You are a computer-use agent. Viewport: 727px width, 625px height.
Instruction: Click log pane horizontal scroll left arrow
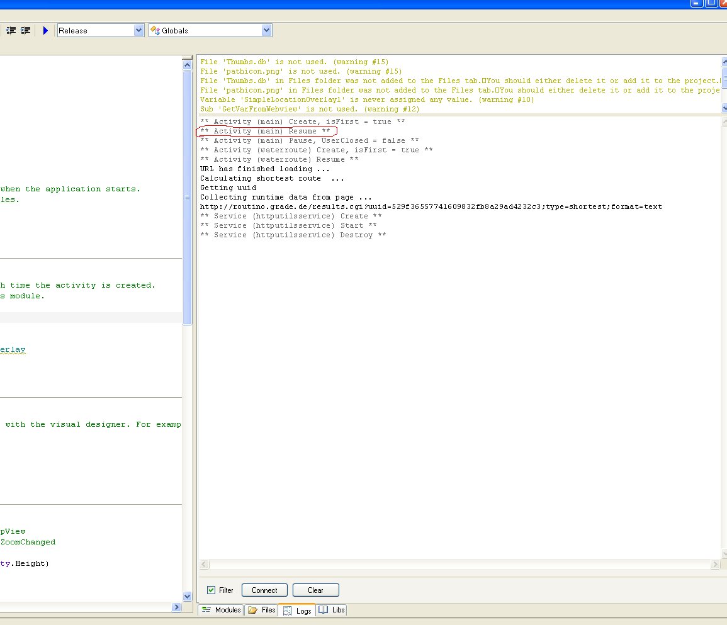tap(205, 564)
